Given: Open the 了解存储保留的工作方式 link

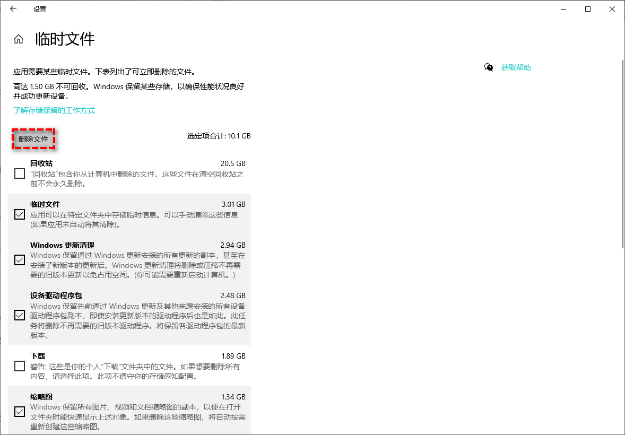Looking at the screenshot, I should [55, 110].
